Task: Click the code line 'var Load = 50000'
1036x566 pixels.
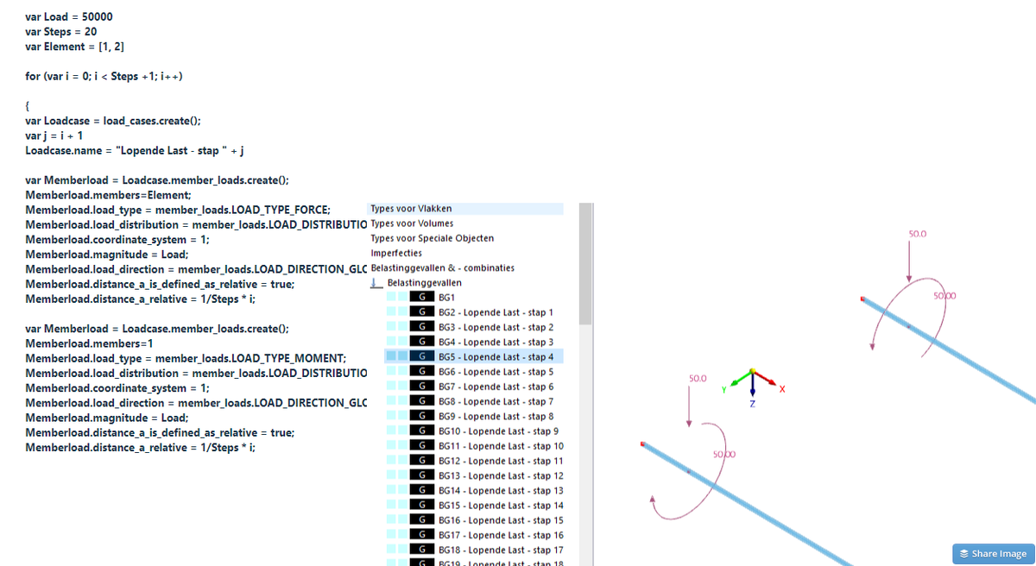Action: point(69,16)
